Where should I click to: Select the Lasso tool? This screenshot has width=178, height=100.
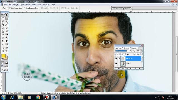click(3, 21)
